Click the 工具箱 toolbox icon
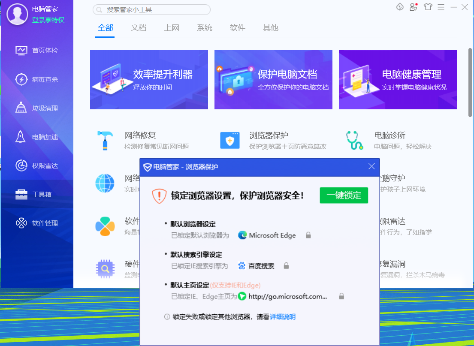This screenshot has height=346, width=474. click(21, 194)
